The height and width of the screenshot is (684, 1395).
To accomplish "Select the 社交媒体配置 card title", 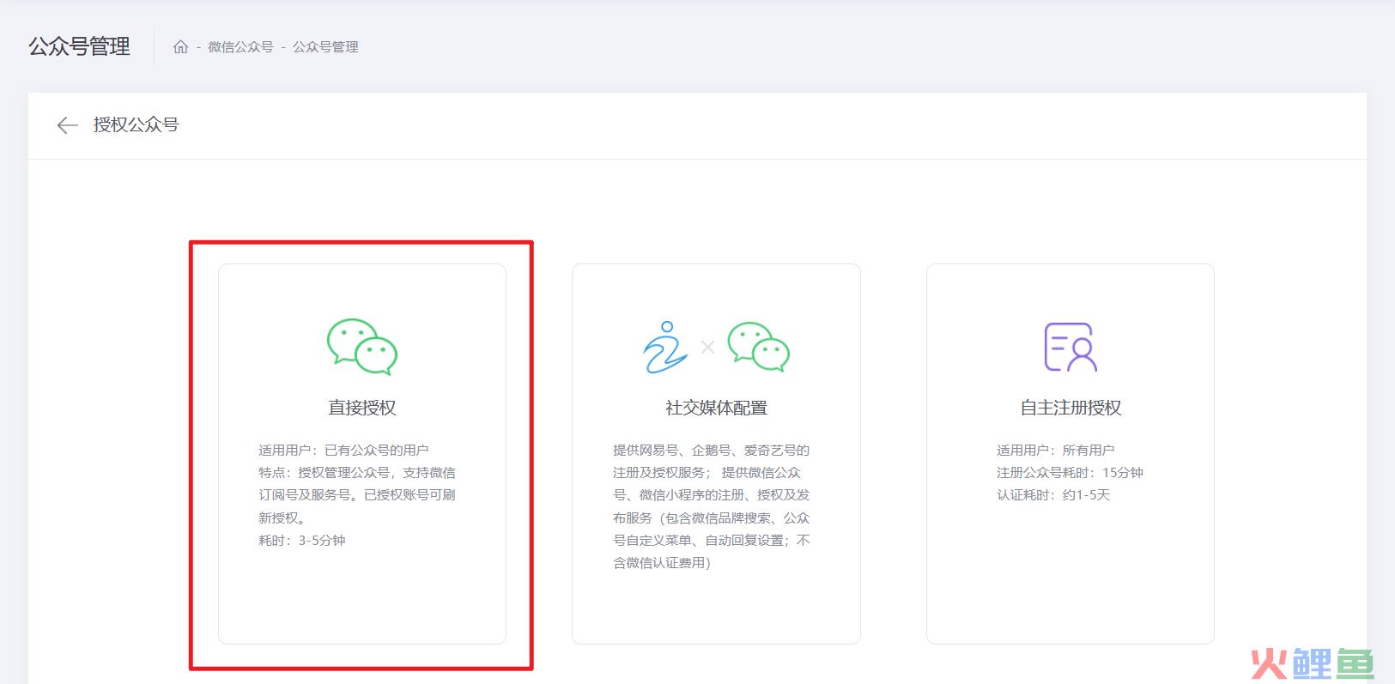I will (x=716, y=408).
